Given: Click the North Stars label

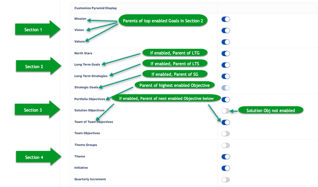Looking at the screenshot, I should tap(83, 53).
